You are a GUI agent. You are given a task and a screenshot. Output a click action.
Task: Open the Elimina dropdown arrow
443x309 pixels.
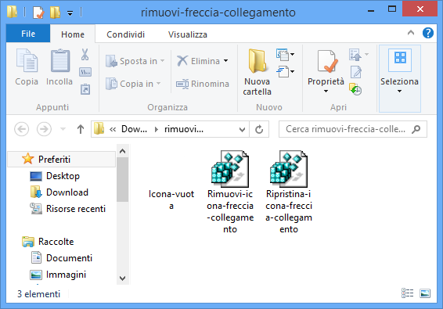[225, 61]
